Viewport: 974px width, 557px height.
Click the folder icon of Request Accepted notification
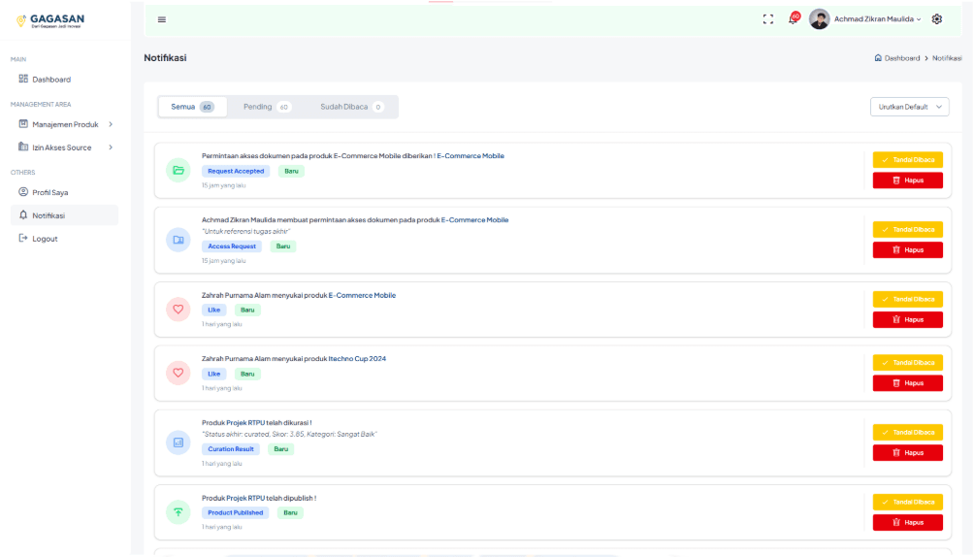click(x=179, y=171)
